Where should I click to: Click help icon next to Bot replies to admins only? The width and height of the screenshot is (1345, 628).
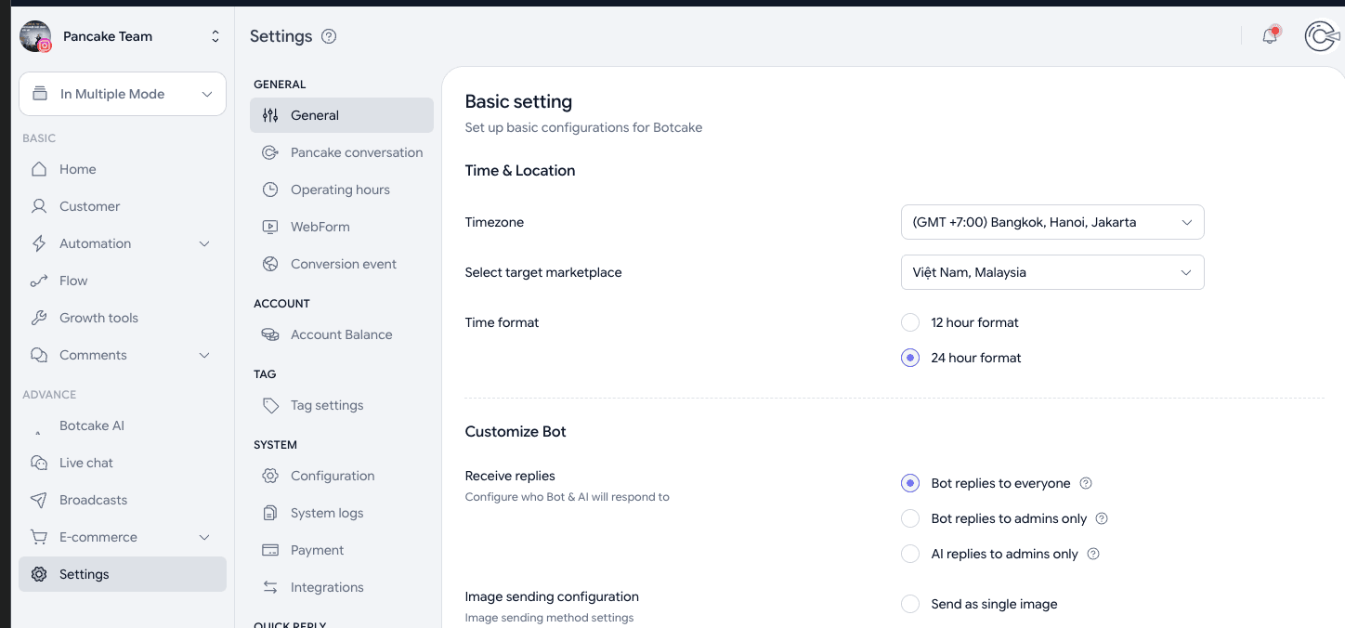(x=1102, y=518)
